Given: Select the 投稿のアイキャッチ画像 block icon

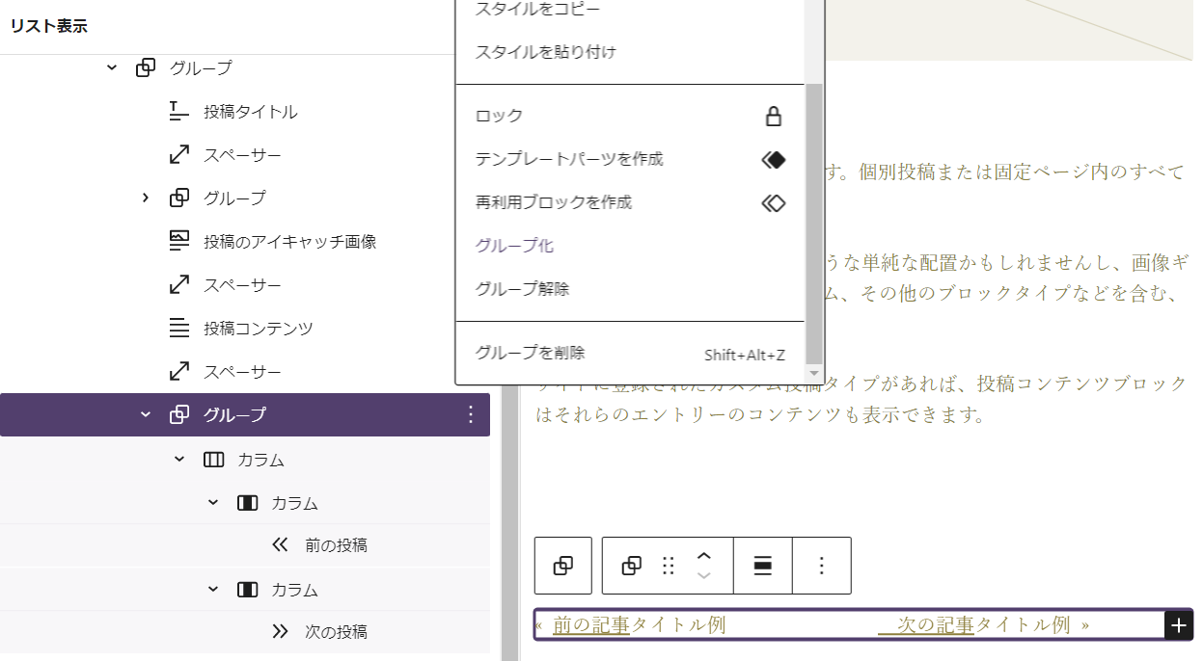Looking at the screenshot, I should coord(178,241).
